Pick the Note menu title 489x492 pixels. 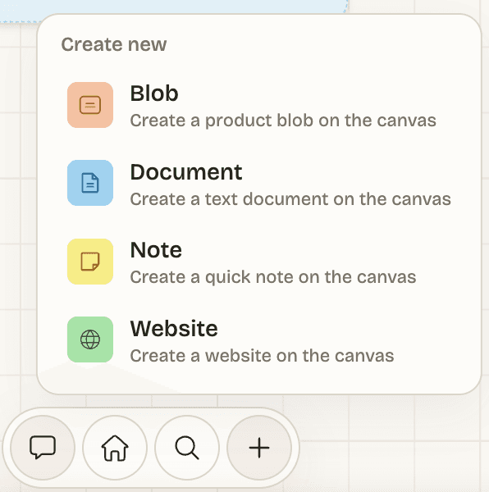[x=156, y=250]
